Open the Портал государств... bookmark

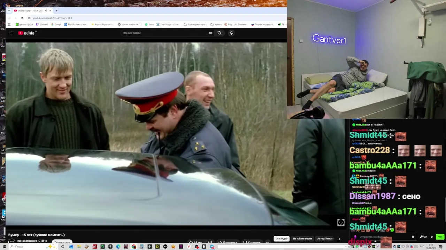click(x=263, y=25)
